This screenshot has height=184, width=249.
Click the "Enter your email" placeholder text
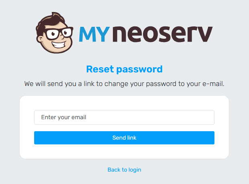point(64,118)
